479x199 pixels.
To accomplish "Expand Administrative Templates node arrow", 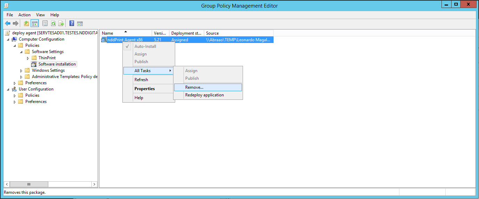I will (x=22, y=77).
